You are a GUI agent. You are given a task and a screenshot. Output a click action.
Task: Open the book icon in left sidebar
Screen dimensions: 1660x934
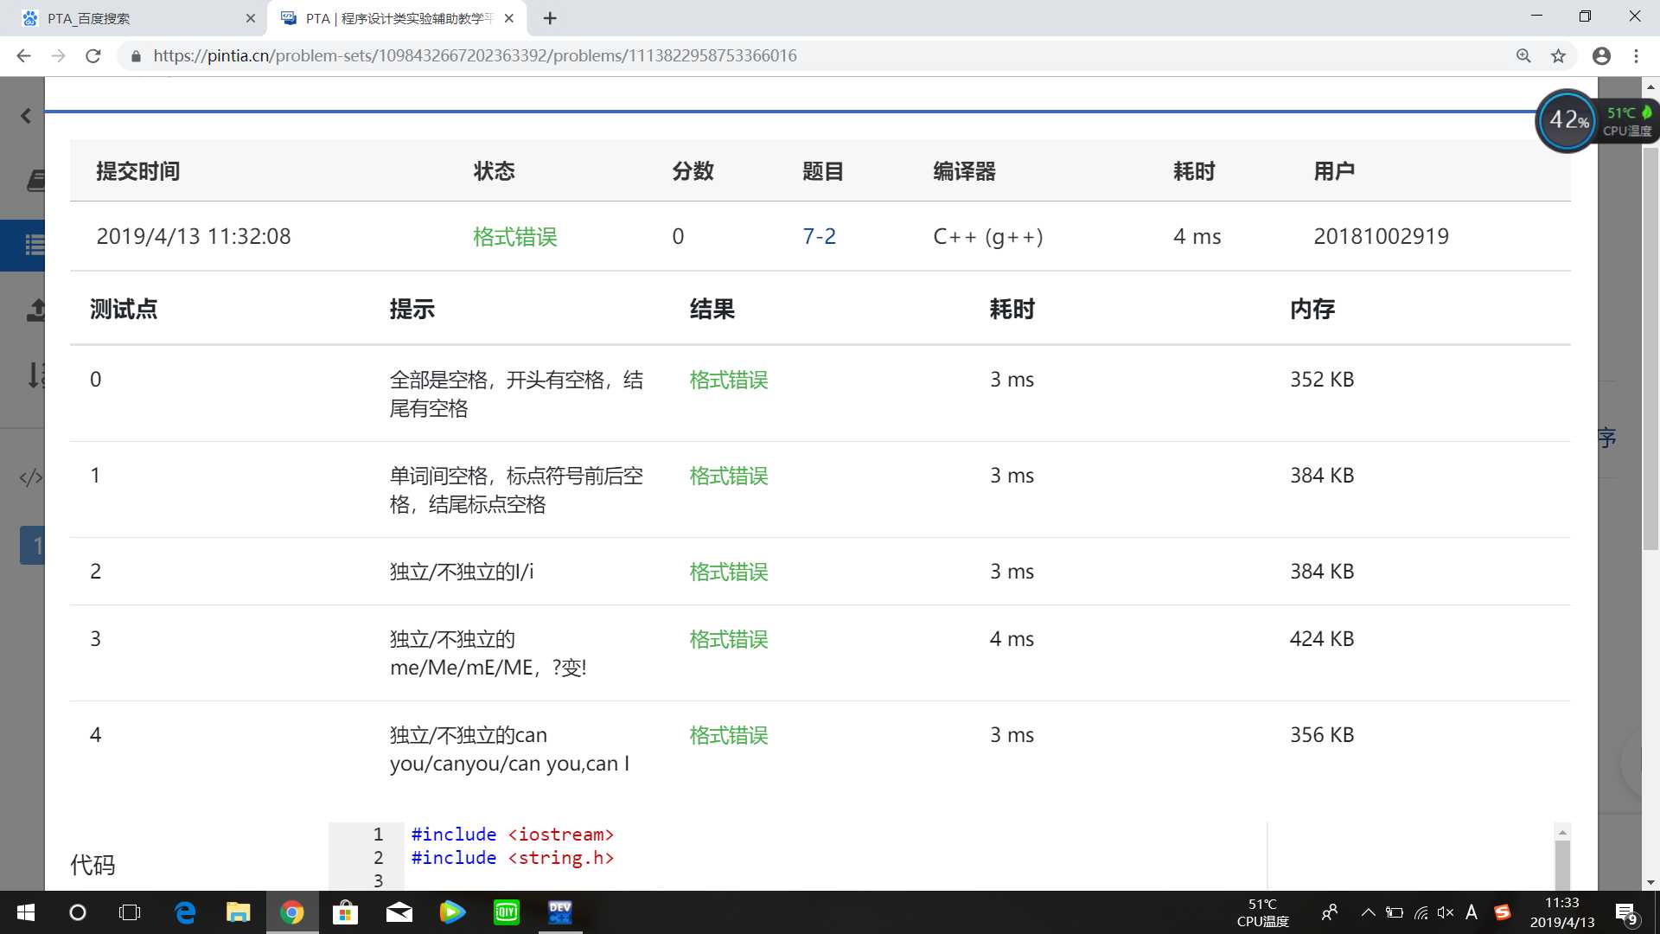[35, 180]
